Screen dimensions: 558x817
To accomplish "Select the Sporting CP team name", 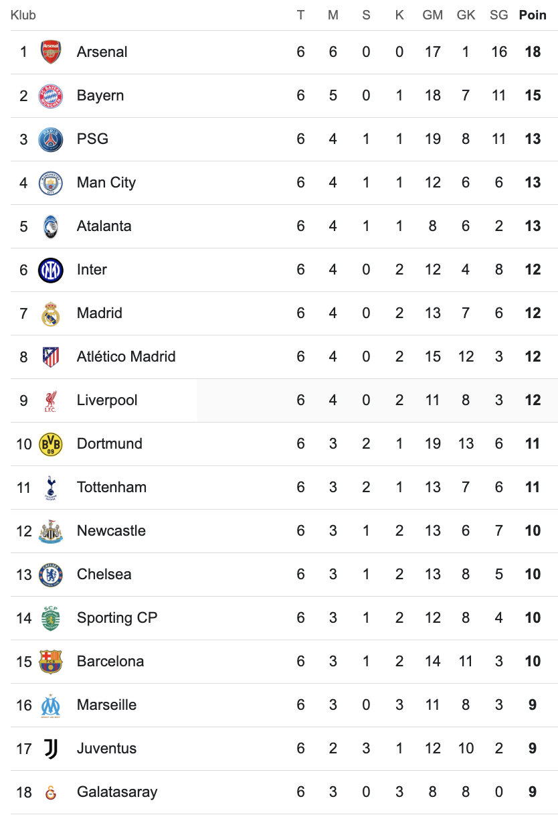I will pyautogui.click(x=116, y=618).
